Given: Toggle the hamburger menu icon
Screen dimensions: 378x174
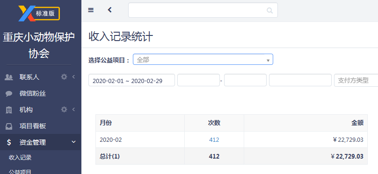Looking at the screenshot, I should 91,10.
